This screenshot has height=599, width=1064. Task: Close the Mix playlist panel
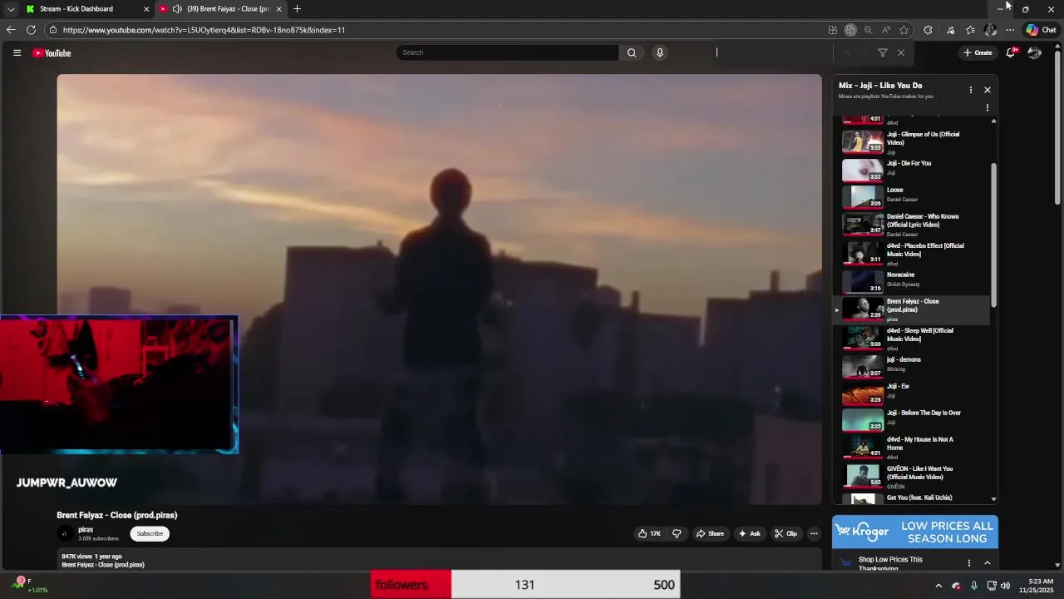988,90
